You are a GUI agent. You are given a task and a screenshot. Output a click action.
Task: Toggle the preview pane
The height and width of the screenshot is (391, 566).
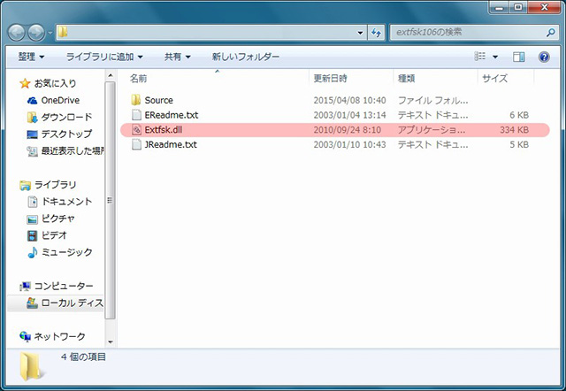519,57
